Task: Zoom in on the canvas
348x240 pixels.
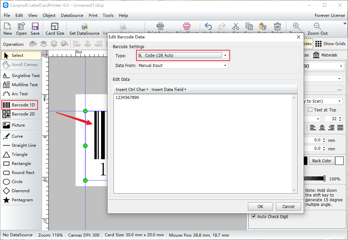Action: click(297, 27)
